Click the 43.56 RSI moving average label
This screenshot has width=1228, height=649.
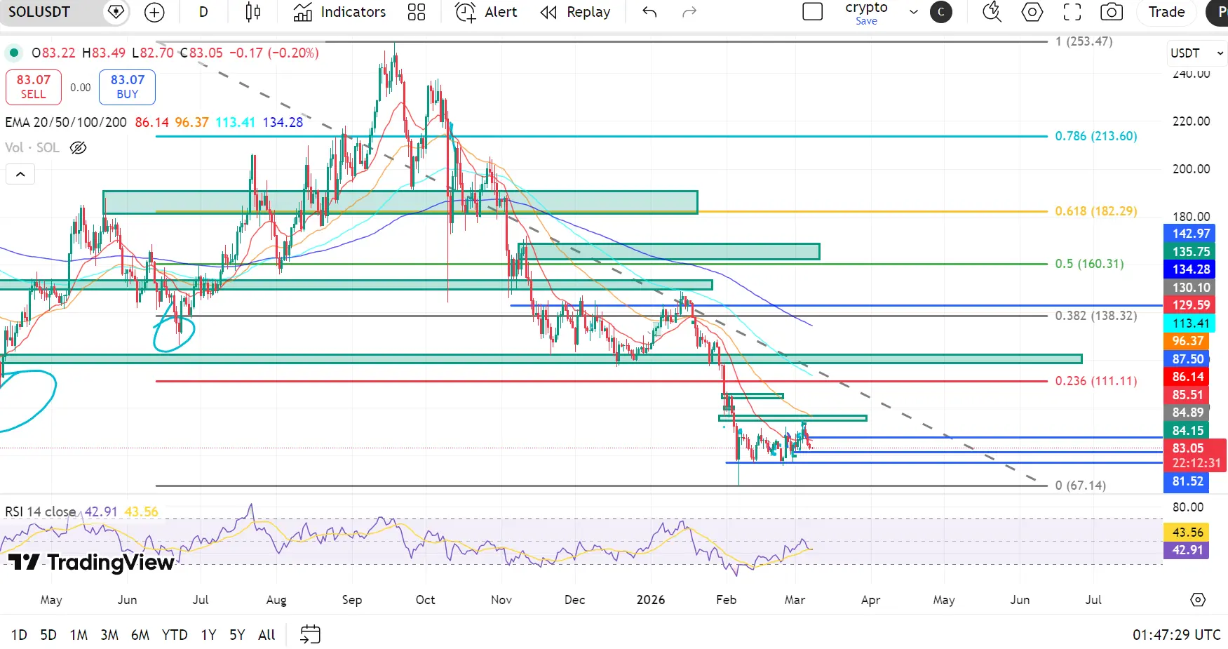click(x=1188, y=533)
